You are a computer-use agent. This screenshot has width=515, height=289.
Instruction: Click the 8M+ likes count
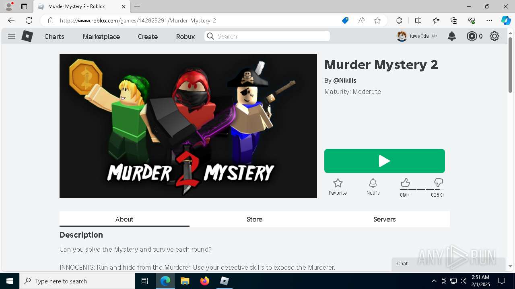(405, 195)
